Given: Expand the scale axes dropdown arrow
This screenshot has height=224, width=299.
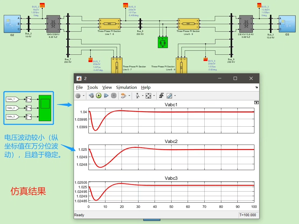Looking at the screenshot, I should [154, 96].
